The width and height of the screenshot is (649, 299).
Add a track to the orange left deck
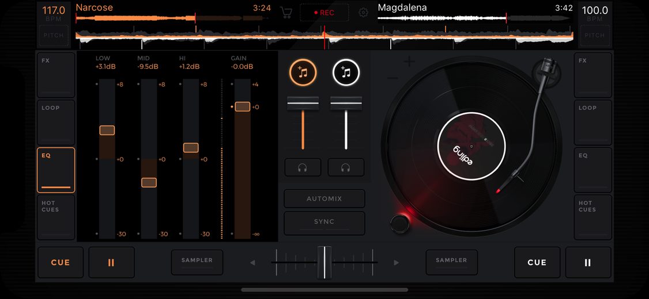coord(303,72)
